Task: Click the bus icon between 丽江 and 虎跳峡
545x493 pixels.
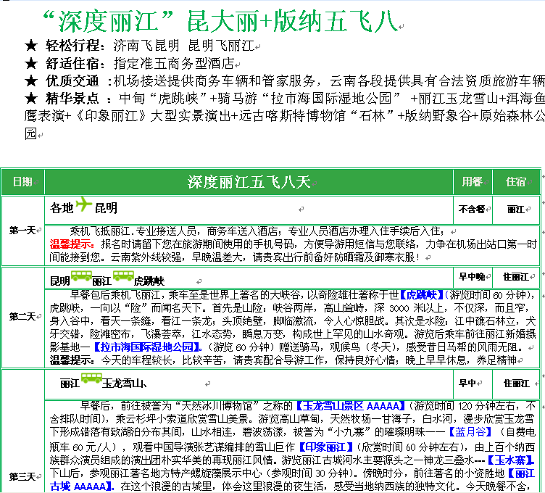Action: coord(122,277)
